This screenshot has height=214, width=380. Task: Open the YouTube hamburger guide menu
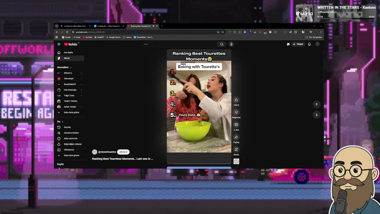coord(59,44)
